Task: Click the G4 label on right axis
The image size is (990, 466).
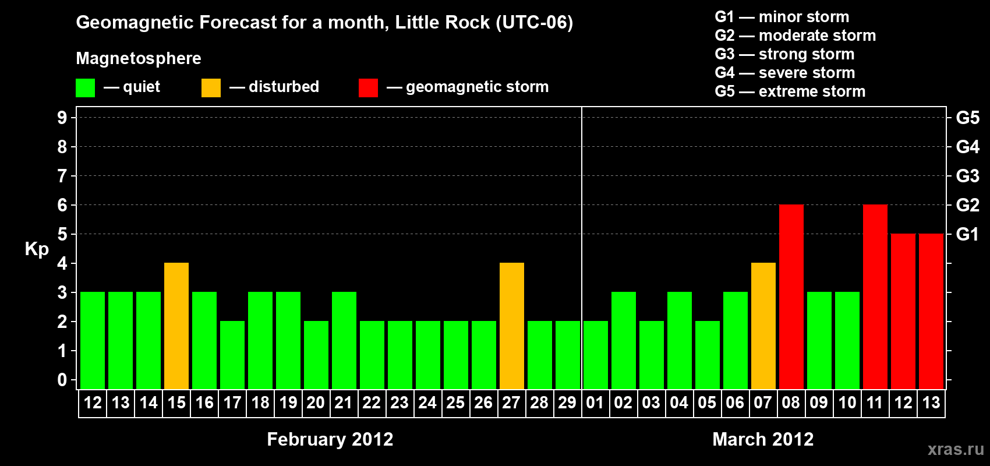Action: coord(968,147)
